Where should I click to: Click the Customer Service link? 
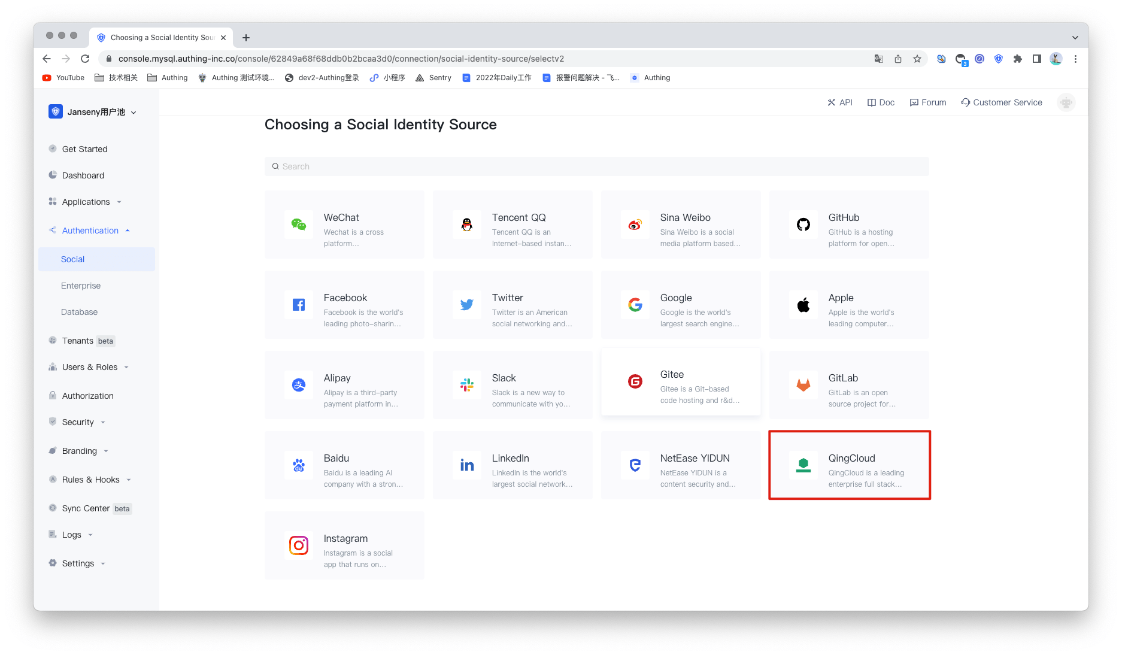click(1002, 102)
